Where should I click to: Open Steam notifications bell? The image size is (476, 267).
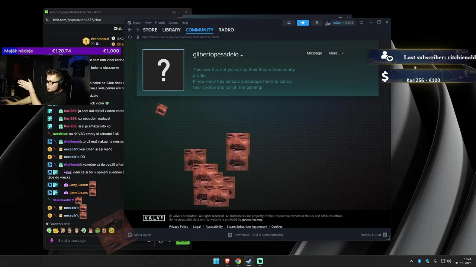pyautogui.click(x=317, y=23)
